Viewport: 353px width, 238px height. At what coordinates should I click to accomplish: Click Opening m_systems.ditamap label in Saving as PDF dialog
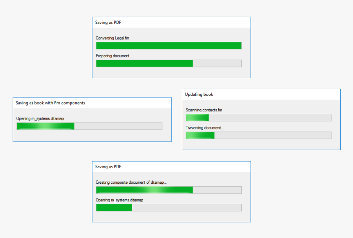(x=119, y=200)
